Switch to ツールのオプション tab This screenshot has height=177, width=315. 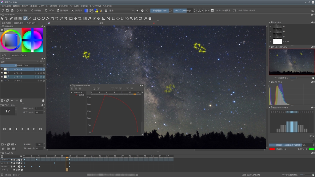18,55
